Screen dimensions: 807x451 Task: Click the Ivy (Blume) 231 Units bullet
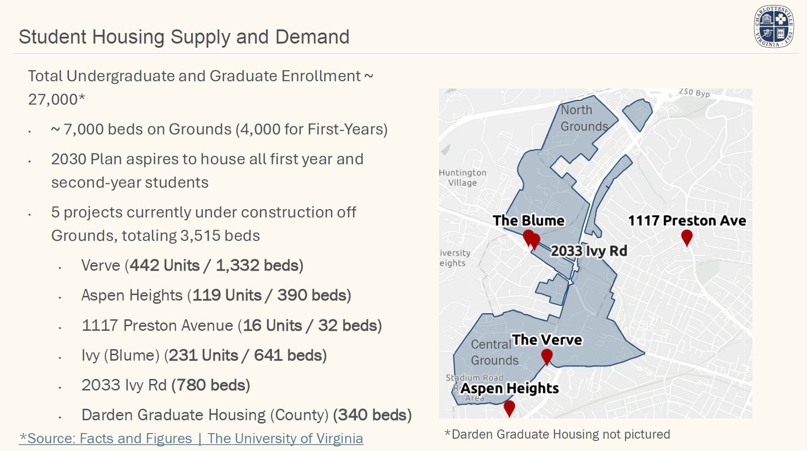click(x=204, y=356)
